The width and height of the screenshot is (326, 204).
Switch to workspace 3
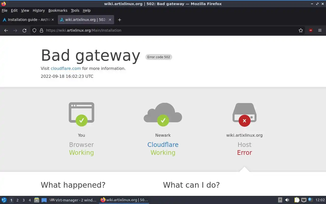(23, 200)
